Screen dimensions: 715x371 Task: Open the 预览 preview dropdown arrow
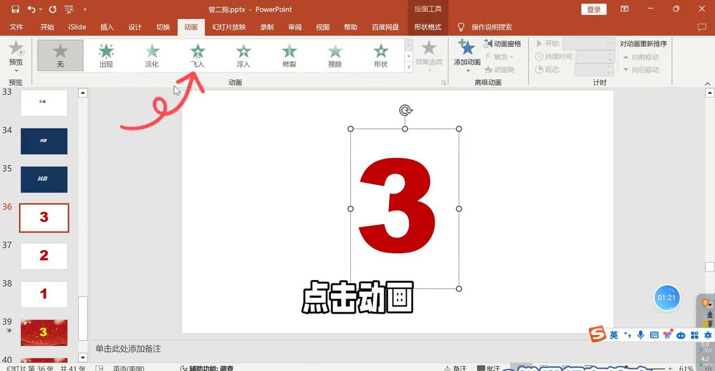tap(16, 71)
